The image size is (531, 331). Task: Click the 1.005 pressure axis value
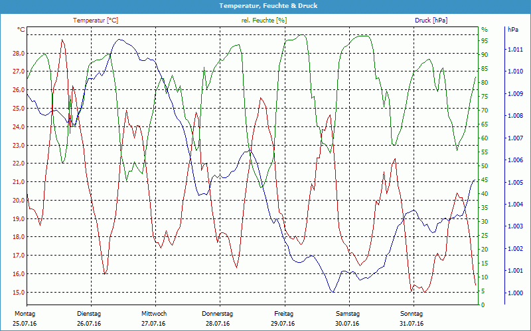515,182
